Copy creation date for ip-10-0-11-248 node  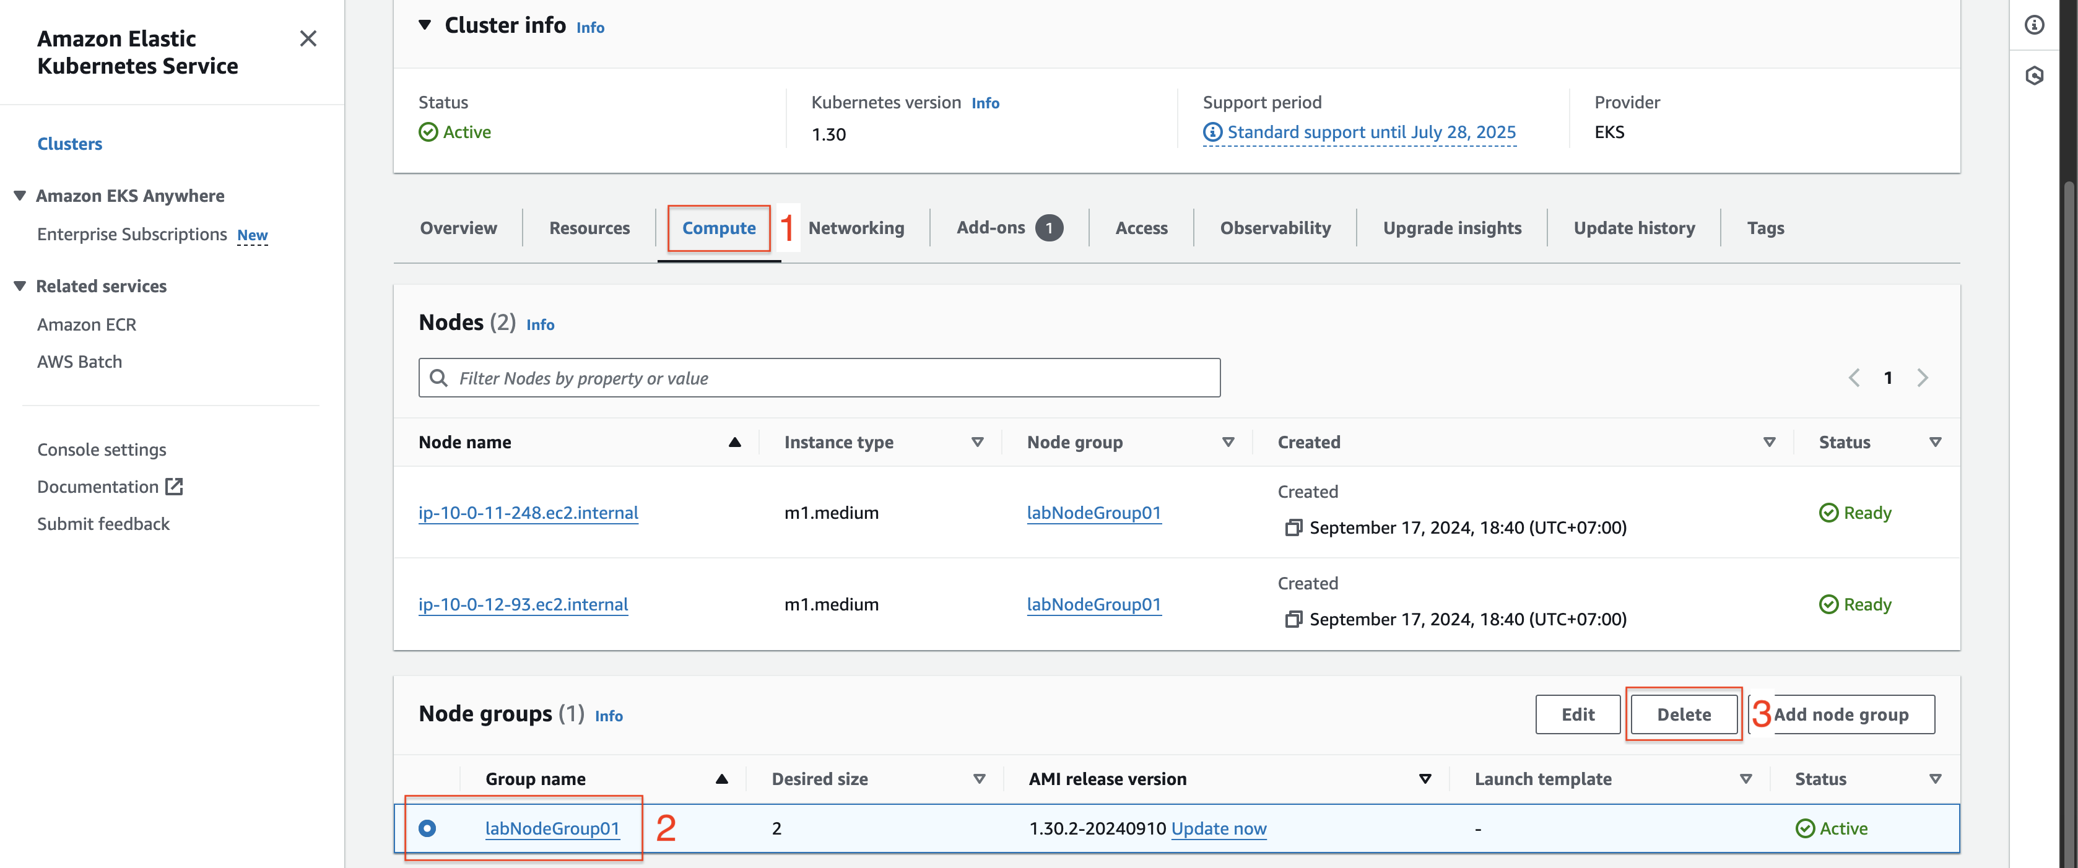1293,527
